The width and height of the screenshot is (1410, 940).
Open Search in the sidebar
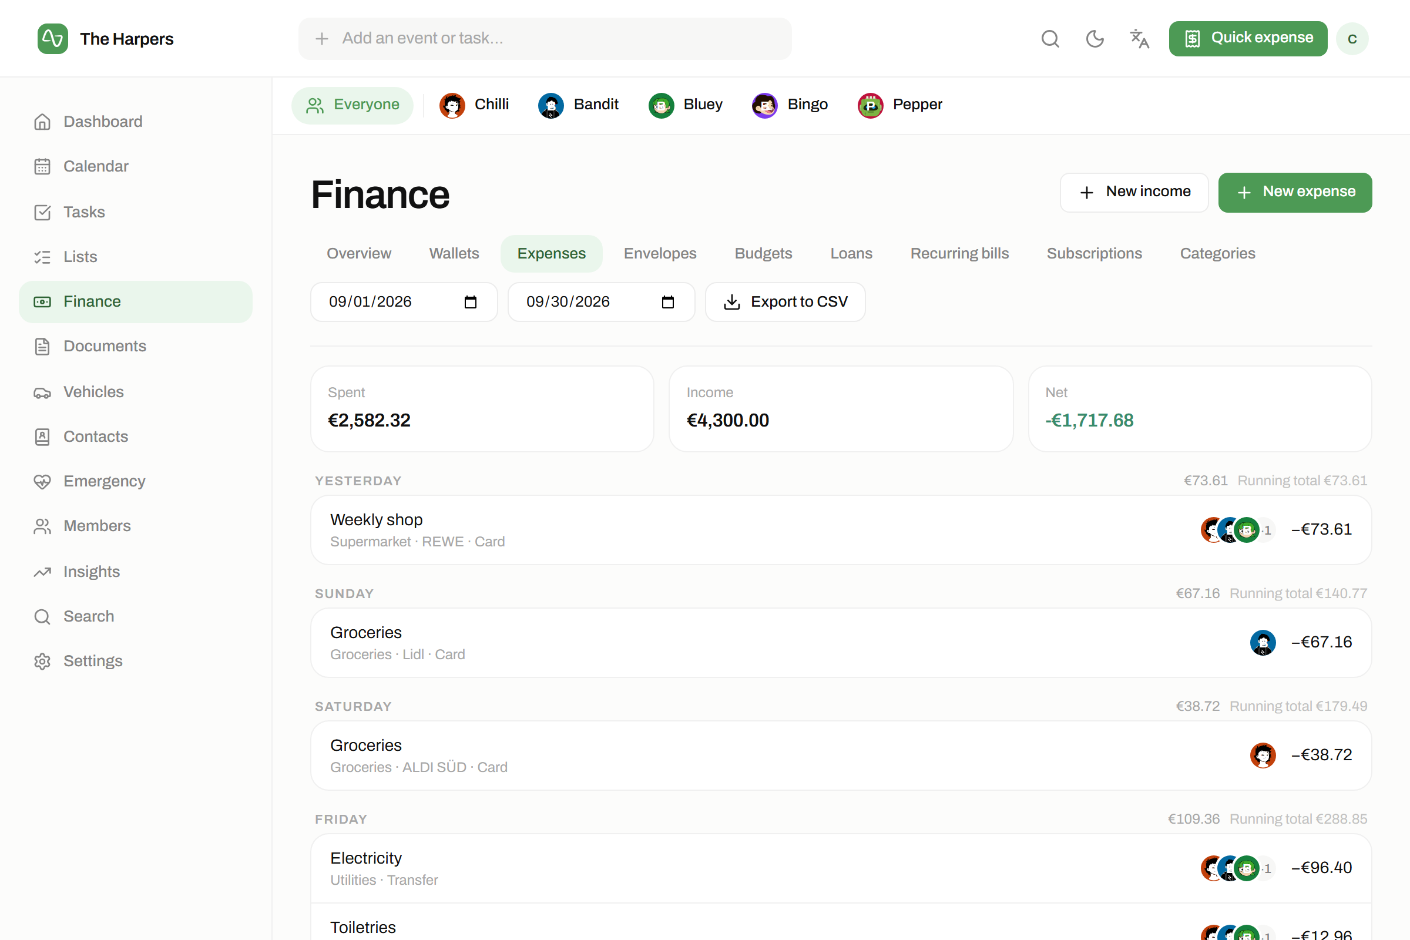click(x=136, y=616)
